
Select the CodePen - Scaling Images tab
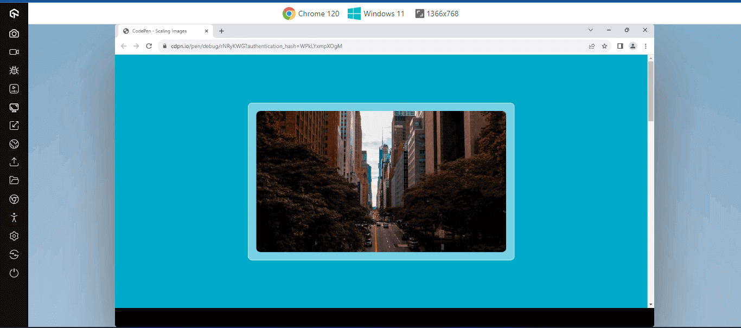160,31
